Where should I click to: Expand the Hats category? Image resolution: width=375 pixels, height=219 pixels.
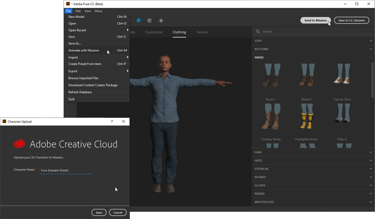[313, 160]
